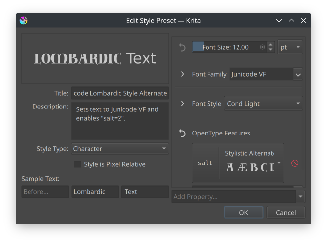Image resolution: width=327 pixels, height=243 pixels.
Task: Decrease font size with down arrow
Action: (270, 50)
